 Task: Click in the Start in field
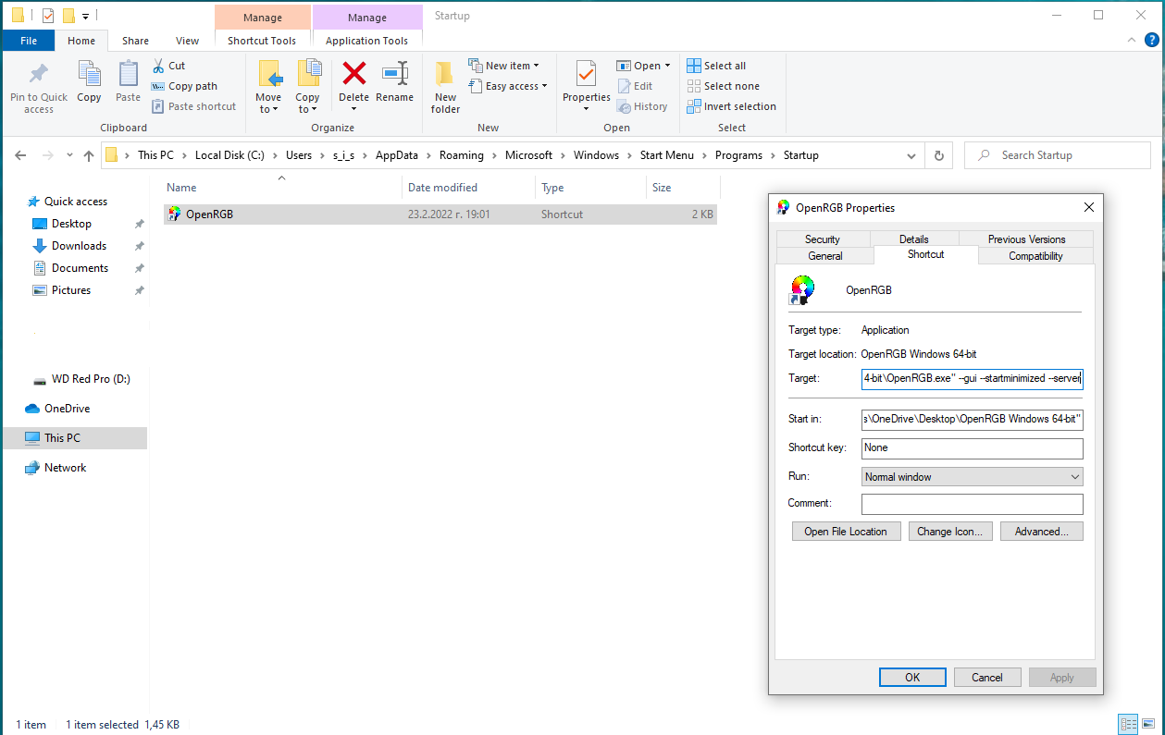[972, 420]
